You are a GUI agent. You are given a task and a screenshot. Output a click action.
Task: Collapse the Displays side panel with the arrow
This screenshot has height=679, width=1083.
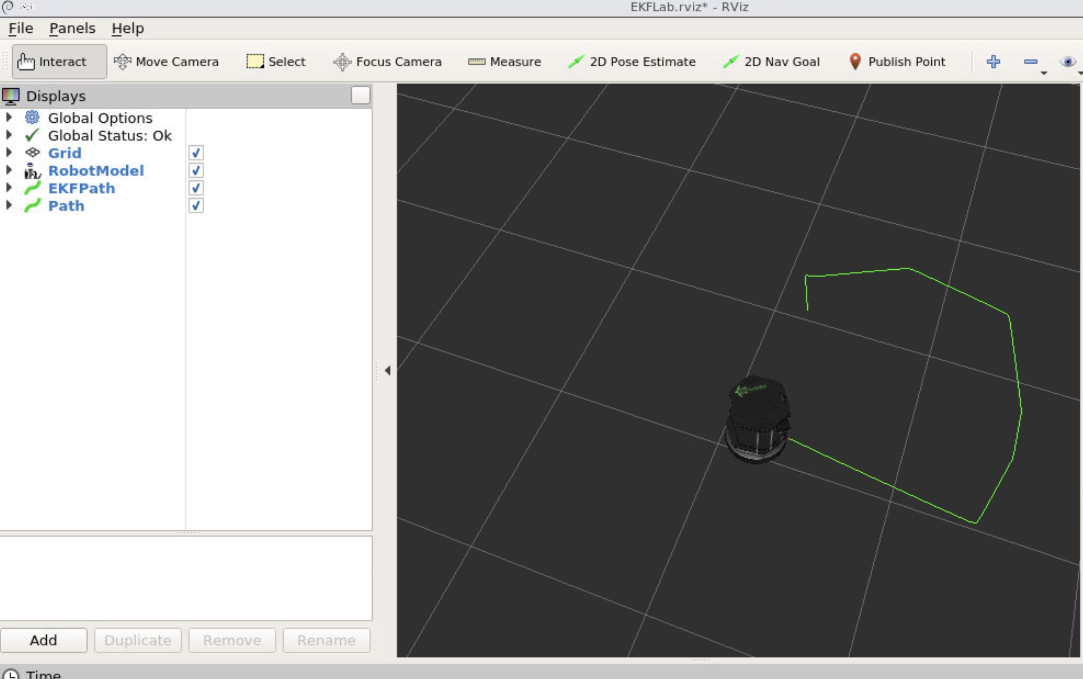[387, 371]
